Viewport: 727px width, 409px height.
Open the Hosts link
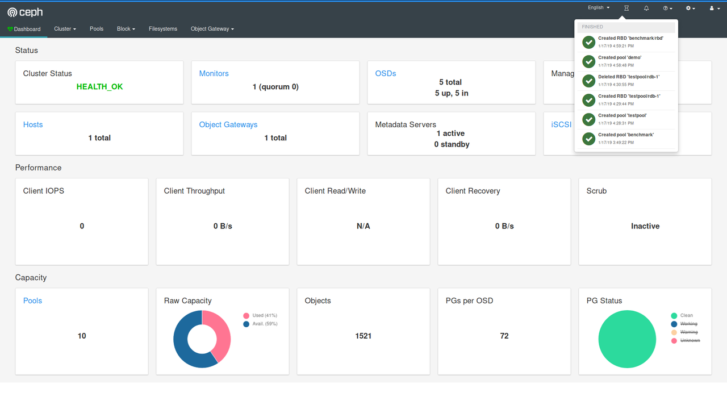(33, 124)
